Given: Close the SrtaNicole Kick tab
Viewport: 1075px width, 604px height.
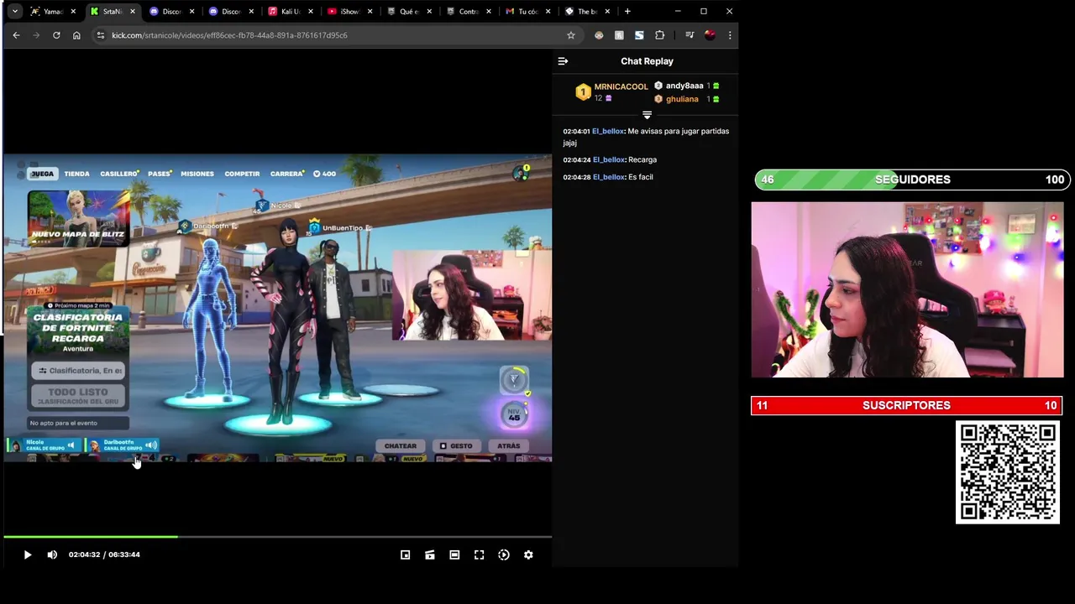Looking at the screenshot, I should pos(133,12).
